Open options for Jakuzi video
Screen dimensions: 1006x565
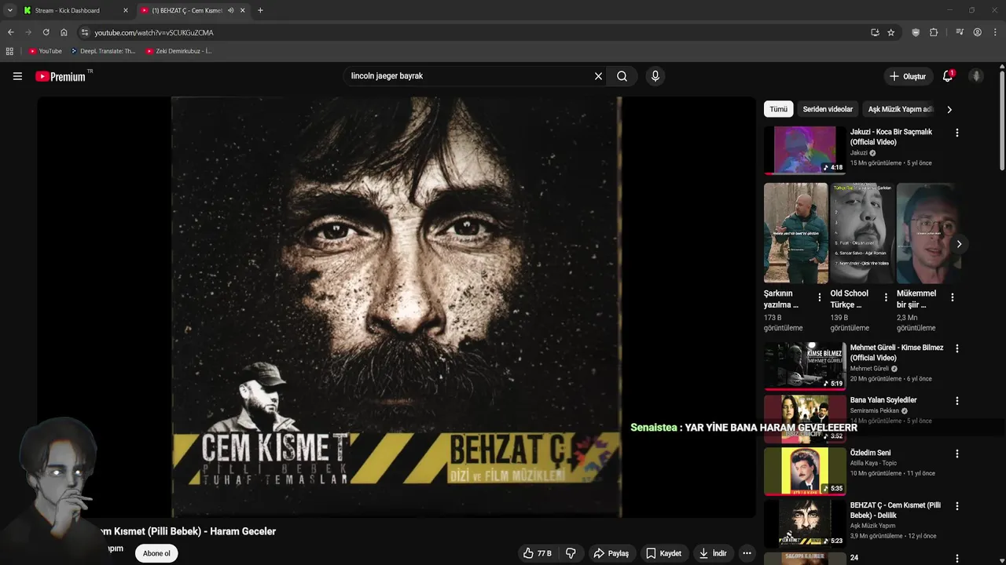(956, 133)
